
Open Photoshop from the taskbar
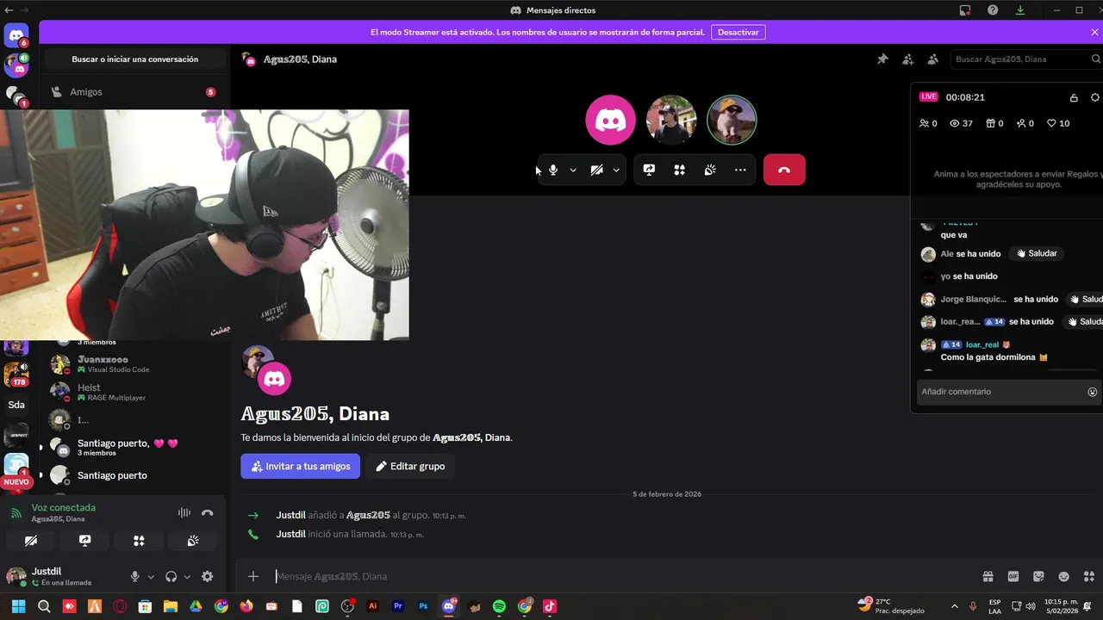(423, 606)
